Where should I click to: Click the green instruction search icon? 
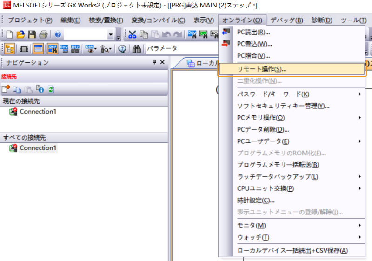click(203, 34)
